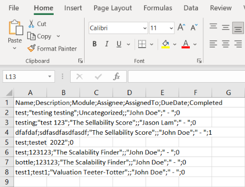Switch to the Data tab
245x187 pixels.
(x=191, y=8)
